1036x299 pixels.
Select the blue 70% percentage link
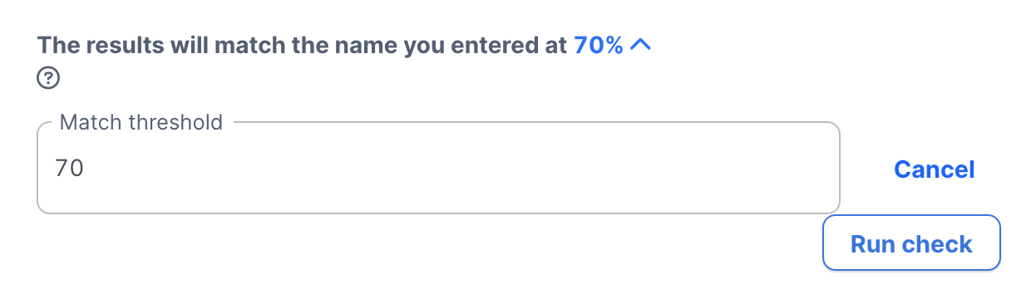coord(599,46)
